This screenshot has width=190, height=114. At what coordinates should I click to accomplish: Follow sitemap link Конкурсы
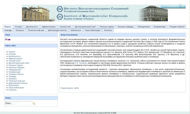tap(12, 79)
